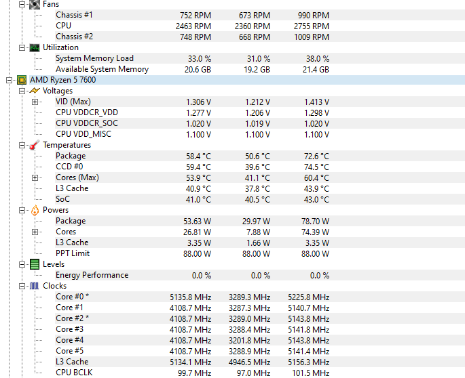This screenshot has width=465, height=378.
Task: Select the CCD #0 temperature row
Action: (260, 167)
